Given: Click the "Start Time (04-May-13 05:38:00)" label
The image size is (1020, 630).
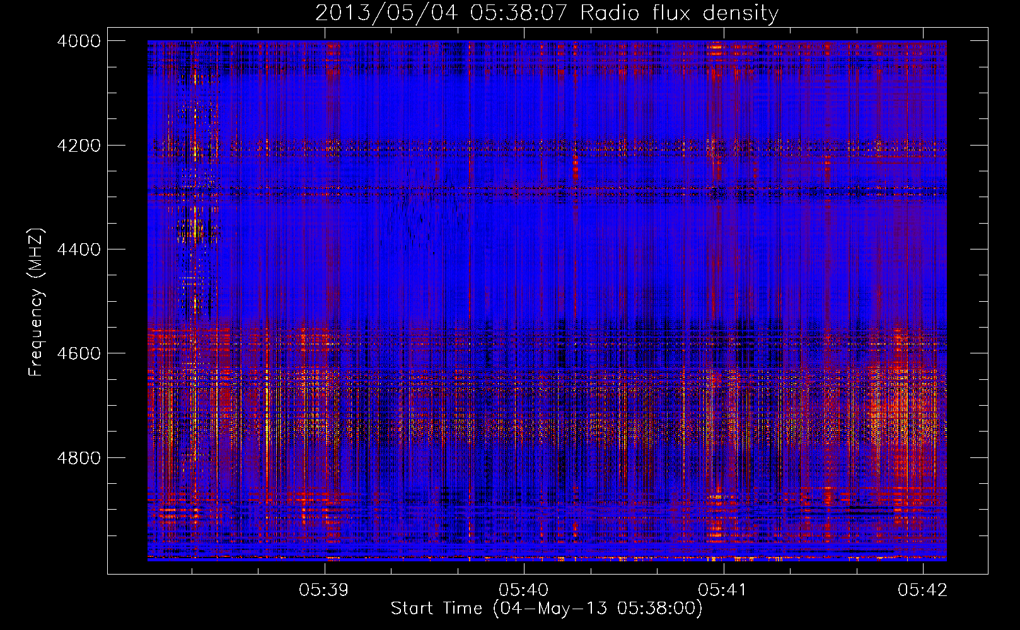Looking at the screenshot, I should pos(547,609).
